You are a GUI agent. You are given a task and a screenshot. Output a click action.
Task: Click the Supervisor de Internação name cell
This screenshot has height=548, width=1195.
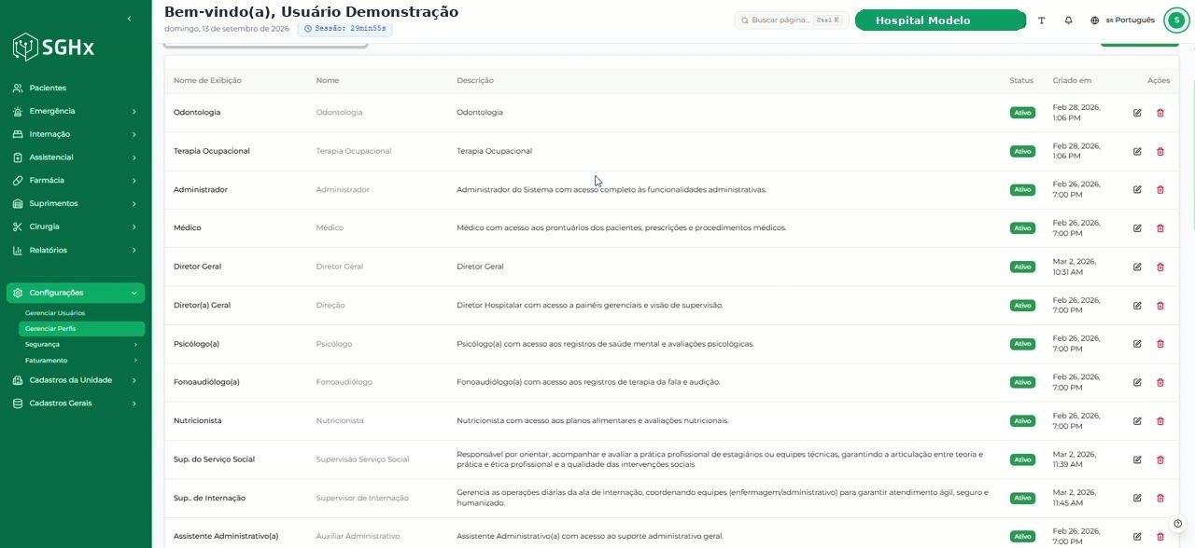point(362,498)
